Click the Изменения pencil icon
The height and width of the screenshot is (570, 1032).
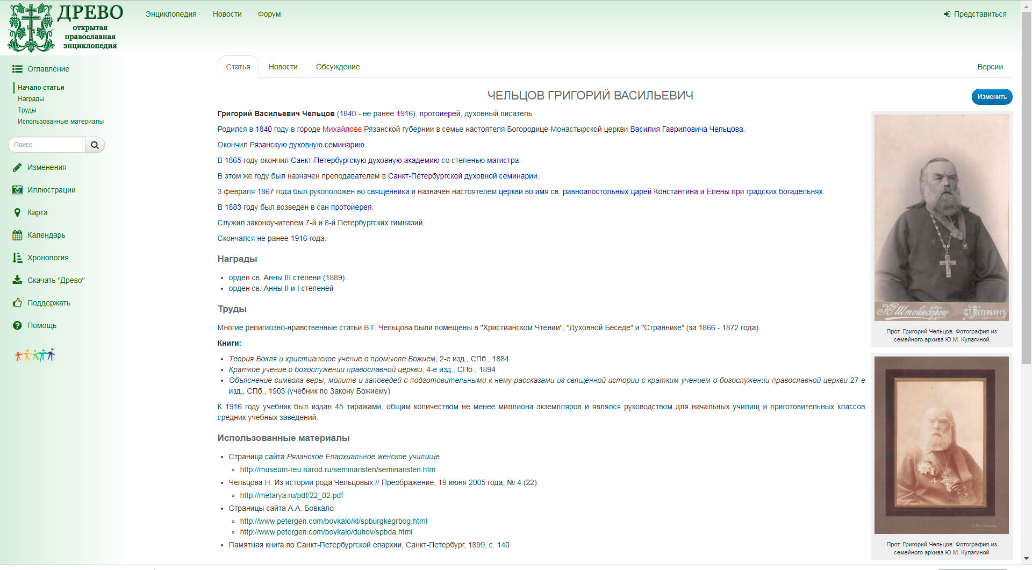[x=17, y=167]
